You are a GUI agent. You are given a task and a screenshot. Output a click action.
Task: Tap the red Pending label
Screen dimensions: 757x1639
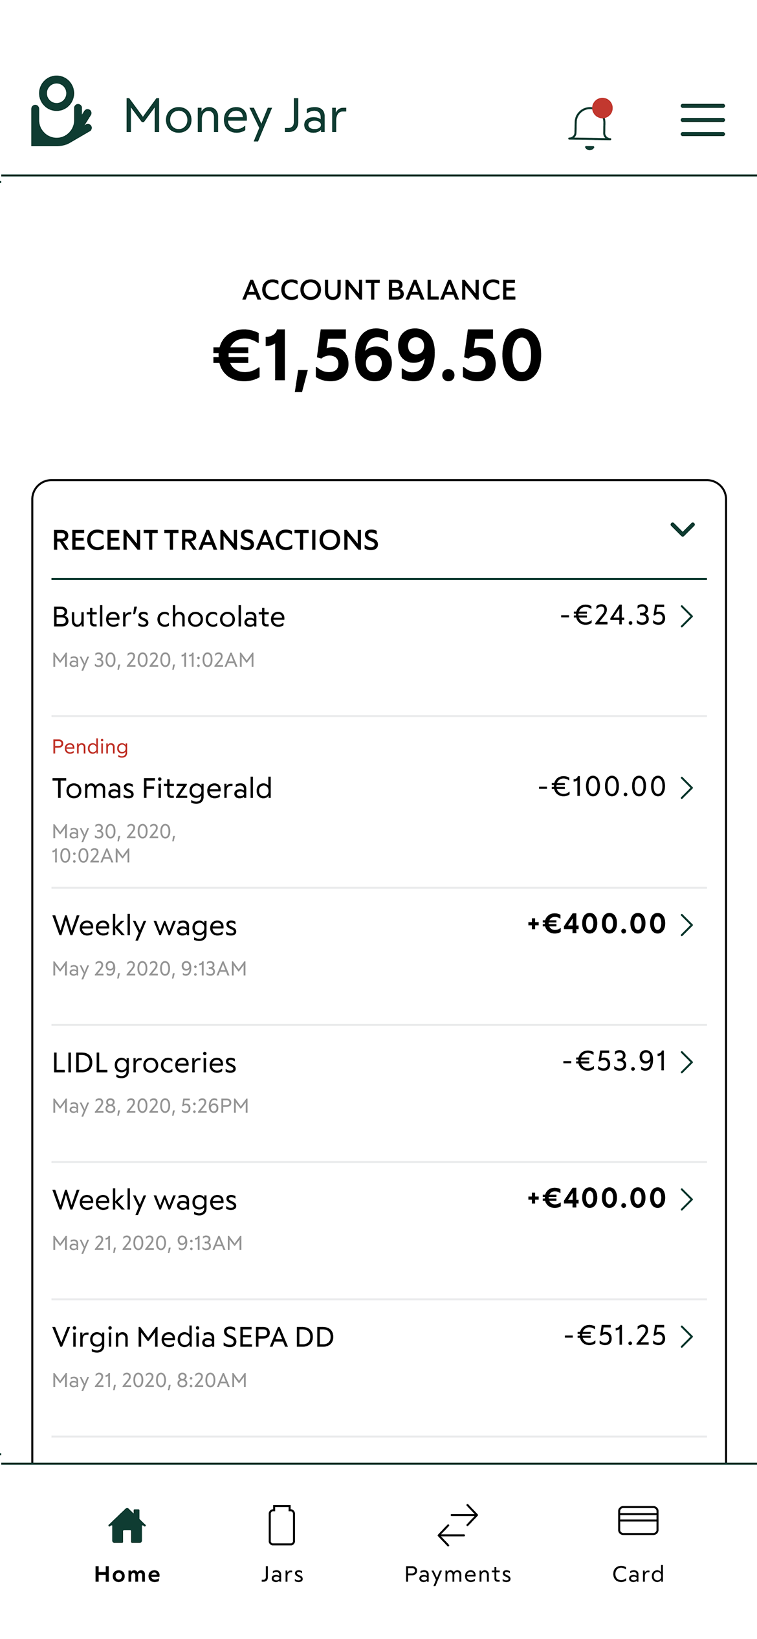tap(90, 747)
